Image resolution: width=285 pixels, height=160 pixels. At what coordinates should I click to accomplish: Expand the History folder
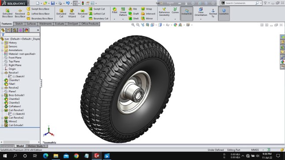click(2, 43)
